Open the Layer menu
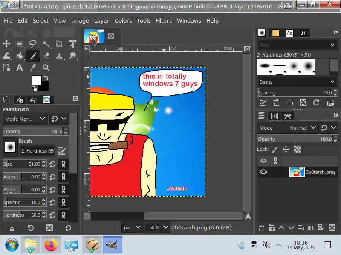Viewport: 341px width, 255px height. (101, 20)
